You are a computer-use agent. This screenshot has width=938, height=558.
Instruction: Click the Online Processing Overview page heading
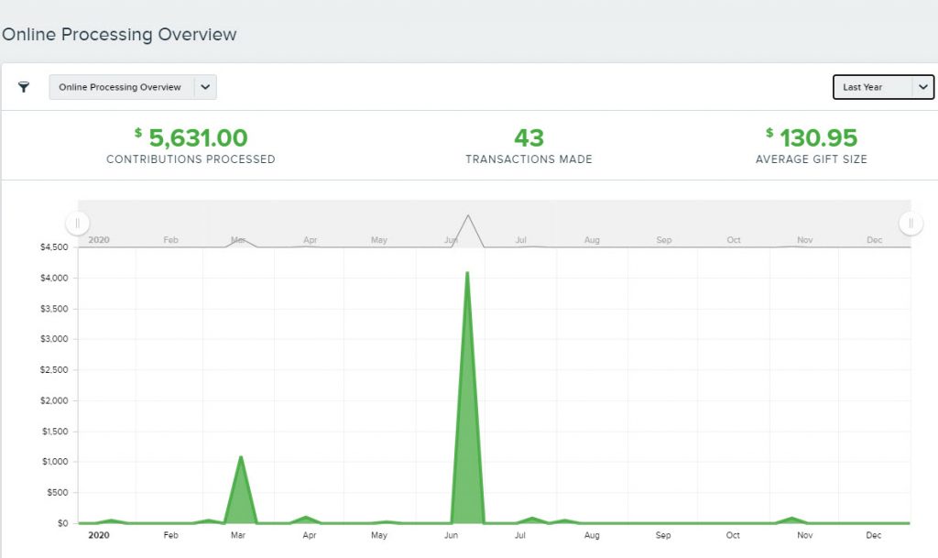click(x=119, y=34)
